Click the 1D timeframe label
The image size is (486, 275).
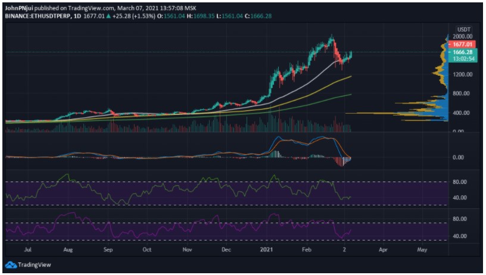[77, 16]
